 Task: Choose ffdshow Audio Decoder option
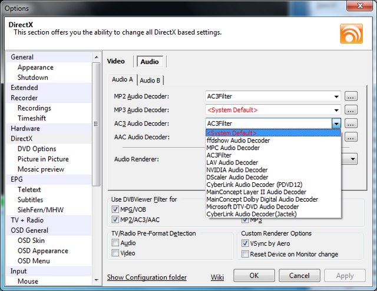(x=273, y=141)
